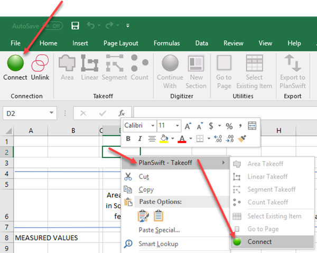Screen dimensions: 317x253
Task: Click Connect in the PlanSwift submenu
Action: tap(272, 242)
